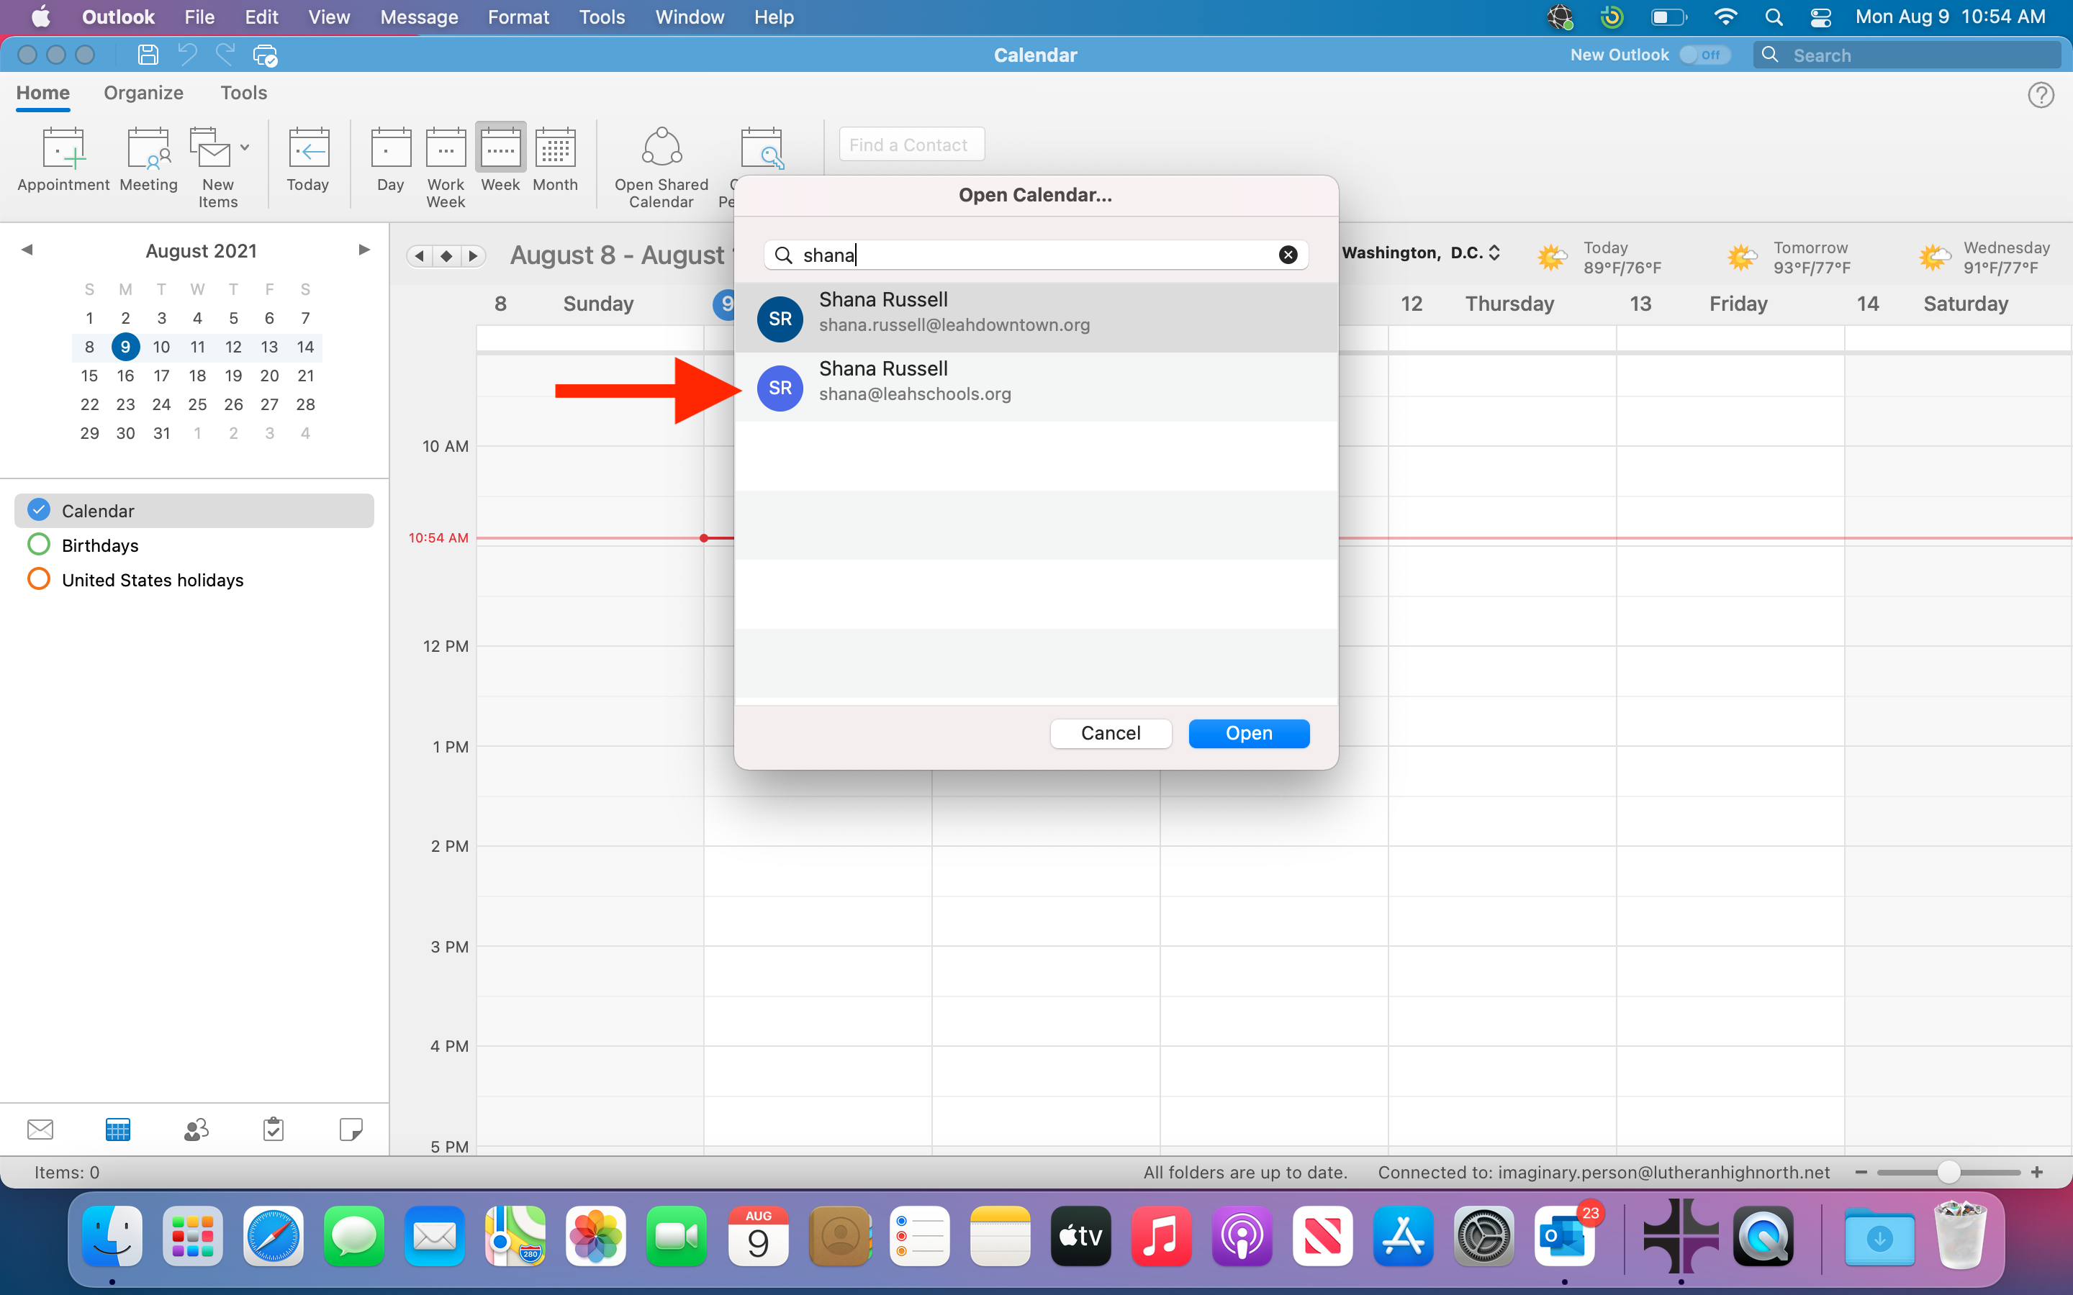This screenshot has height=1295, width=2073.
Task: Cancel the Open Calendar dialog
Action: (x=1110, y=733)
